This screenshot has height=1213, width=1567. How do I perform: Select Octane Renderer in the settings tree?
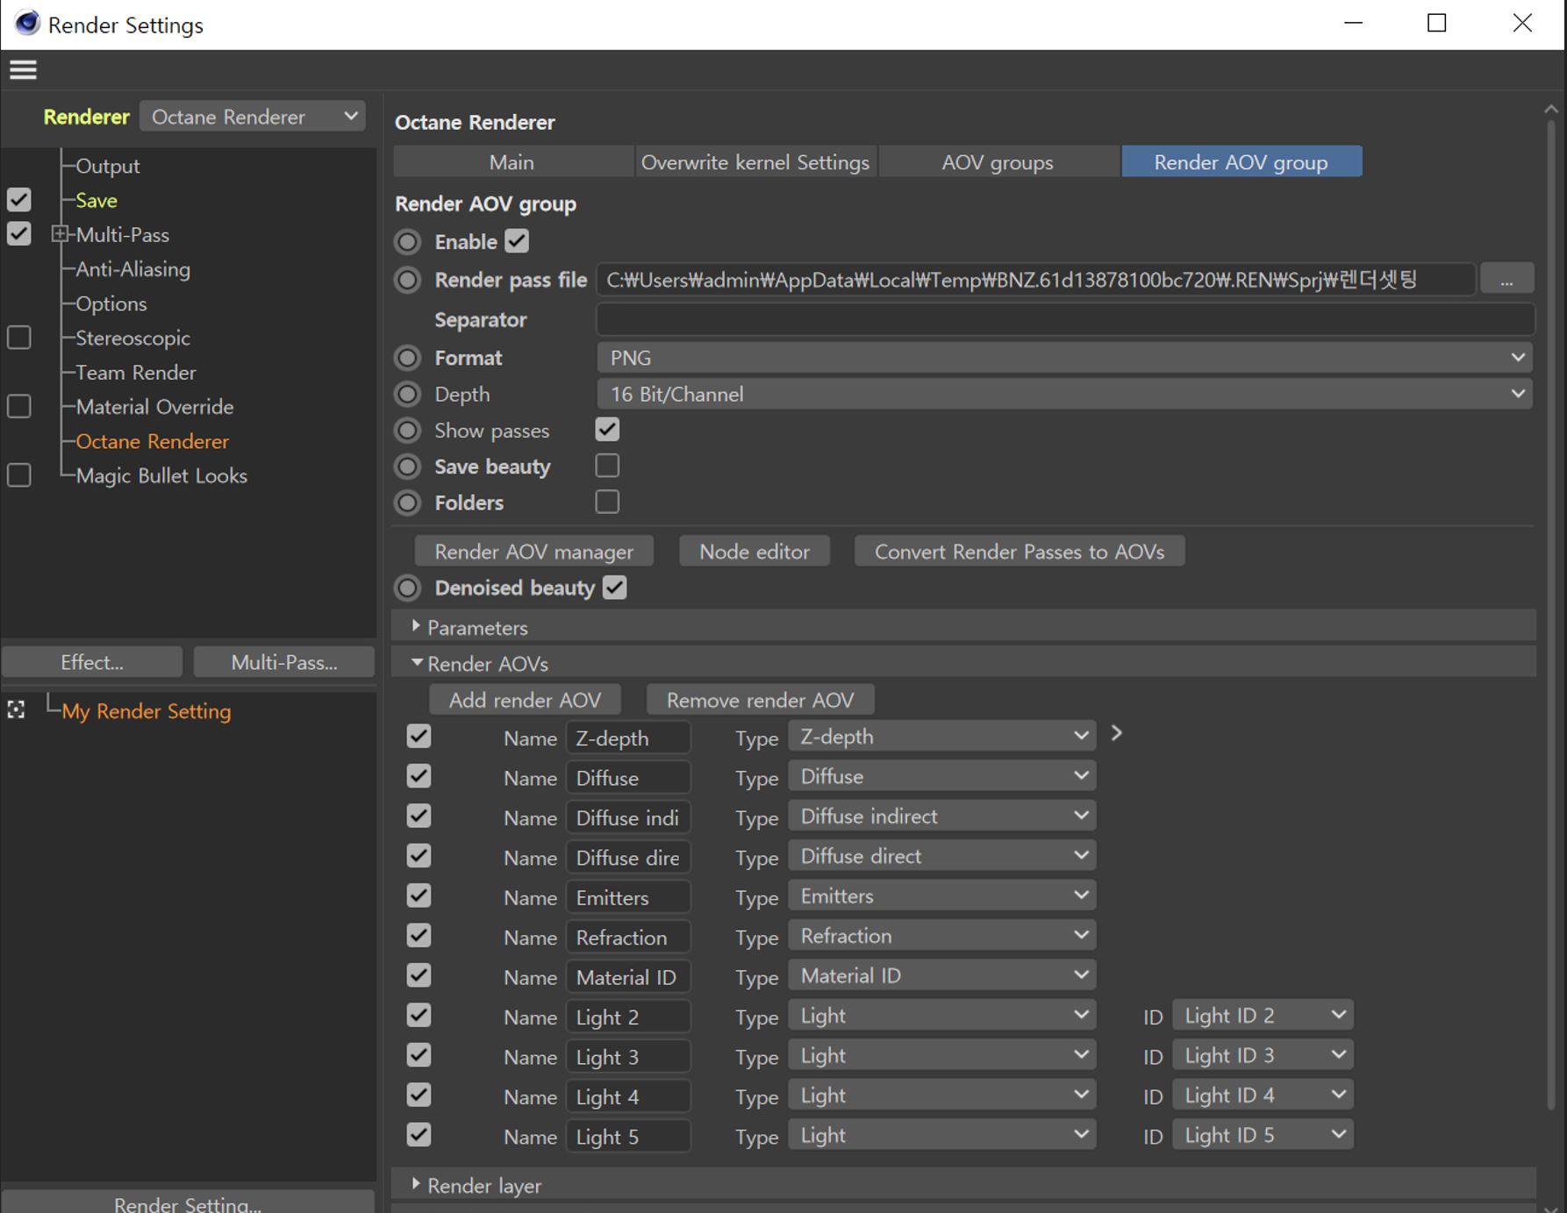pos(152,441)
